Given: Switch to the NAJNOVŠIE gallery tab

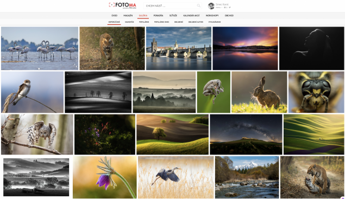Looking at the screenshot, I should (x=129, y=22).
